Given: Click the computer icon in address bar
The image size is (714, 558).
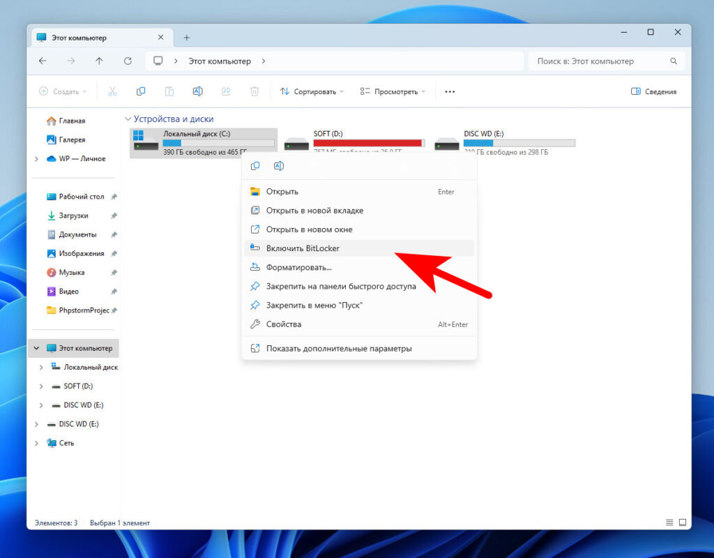Looking at the screenshot, I should click(x=158, y=61).
